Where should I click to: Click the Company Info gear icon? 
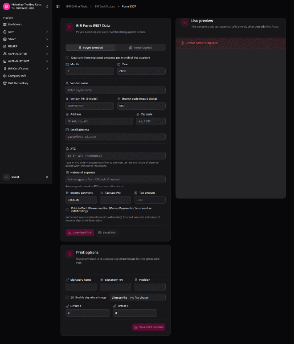(5, 76)
